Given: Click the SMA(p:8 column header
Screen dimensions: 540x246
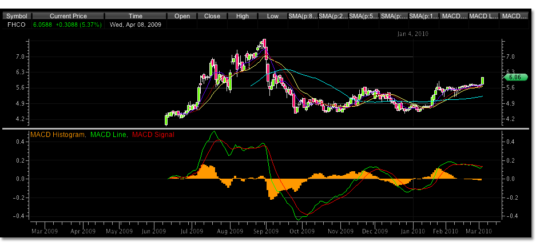Looking at the screenshot, I should coord(303,17).
